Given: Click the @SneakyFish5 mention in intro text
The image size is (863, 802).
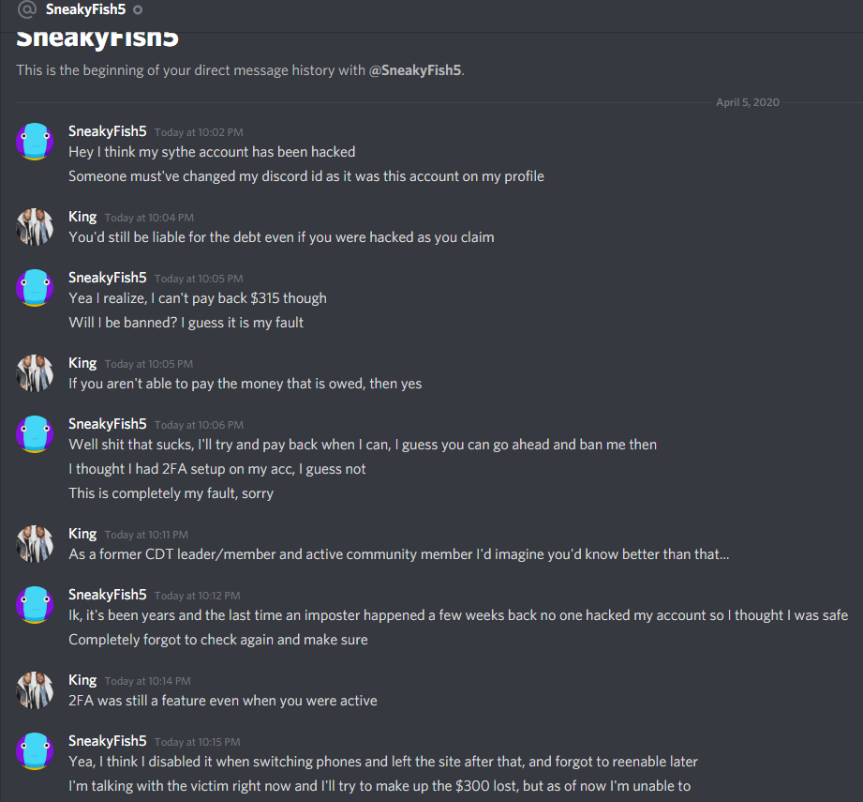Looking at the screenshot, I should (x=415, y=70).
